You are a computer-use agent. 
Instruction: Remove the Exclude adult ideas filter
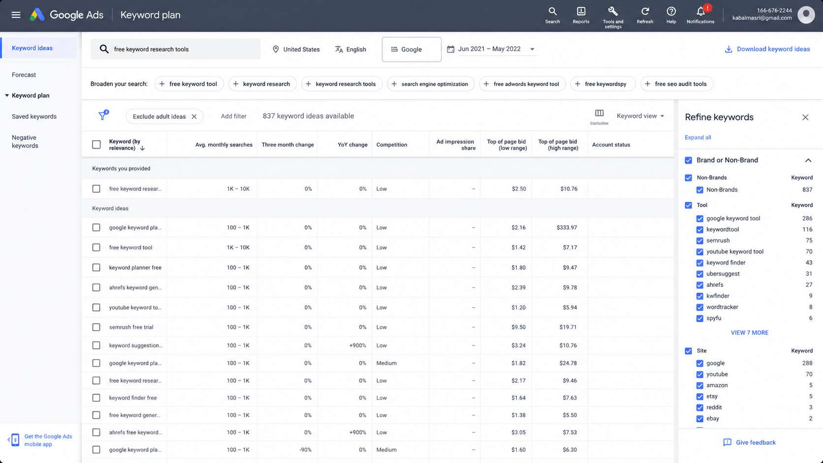coord(194,117)
